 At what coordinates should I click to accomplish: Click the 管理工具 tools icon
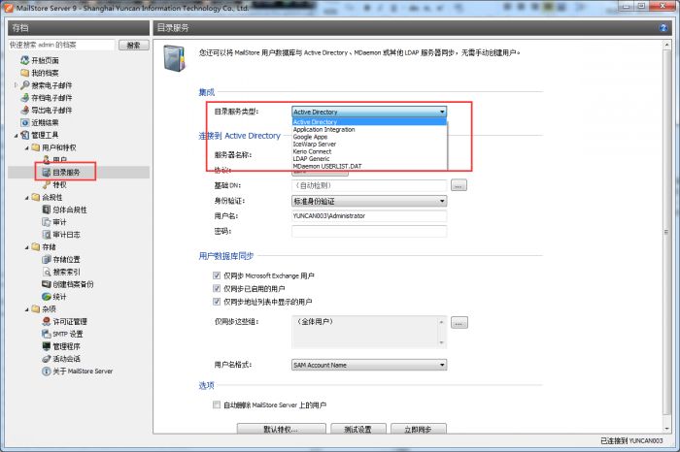(x=24, y=135)
